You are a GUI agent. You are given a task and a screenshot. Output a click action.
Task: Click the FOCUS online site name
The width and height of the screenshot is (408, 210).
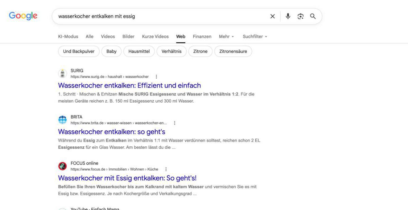[84, 163]
